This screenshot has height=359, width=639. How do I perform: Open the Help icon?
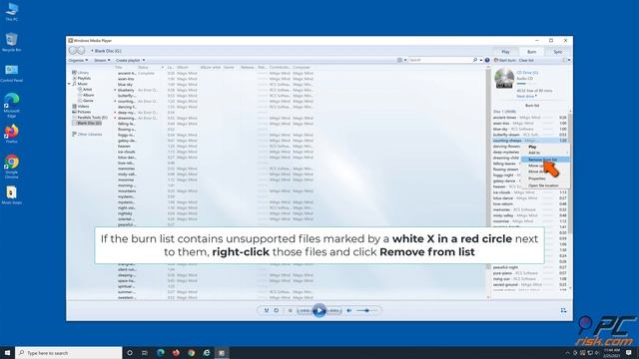click(487, 60)
